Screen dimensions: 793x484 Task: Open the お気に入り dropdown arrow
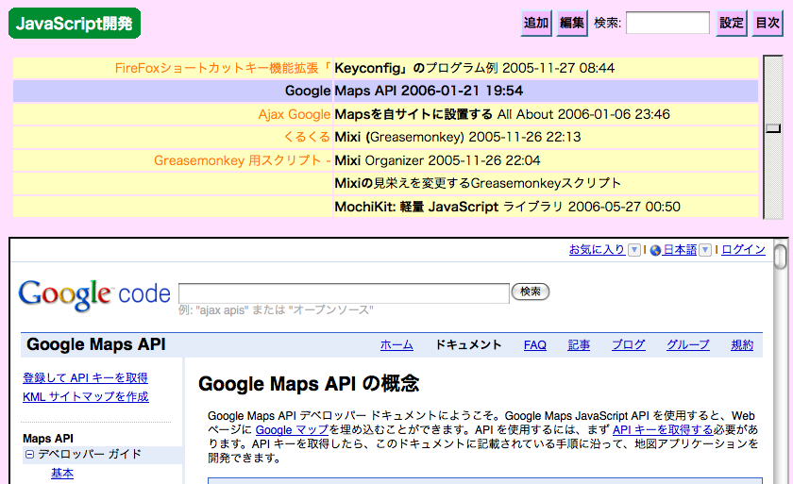point(633,250)
